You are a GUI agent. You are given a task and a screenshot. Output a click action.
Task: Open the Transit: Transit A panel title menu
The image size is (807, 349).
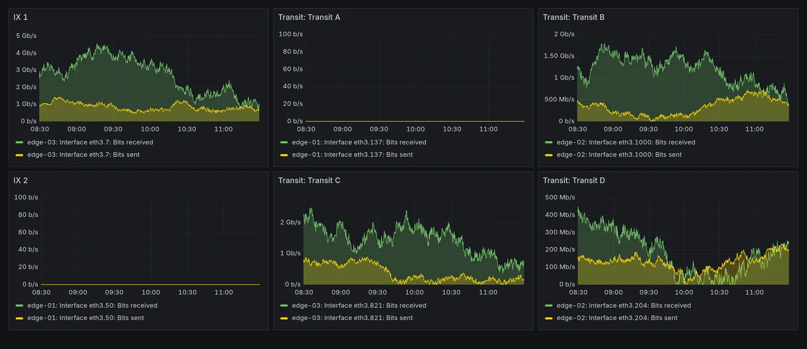309,17
